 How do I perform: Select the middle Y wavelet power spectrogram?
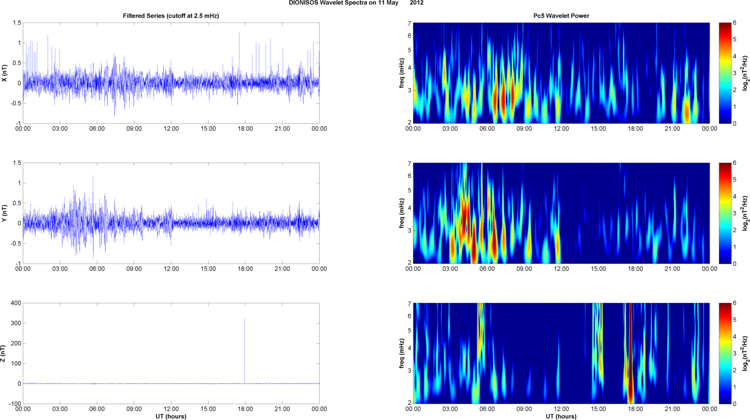tap(561, 213)
